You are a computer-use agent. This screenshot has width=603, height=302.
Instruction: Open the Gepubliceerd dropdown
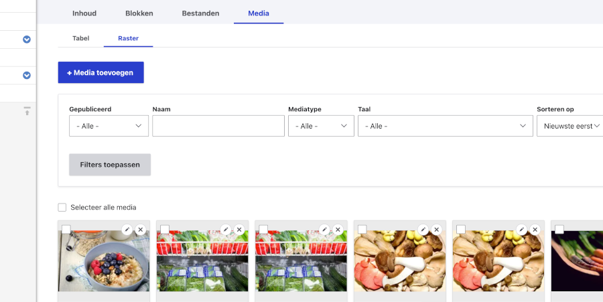(x=109, y=126)
